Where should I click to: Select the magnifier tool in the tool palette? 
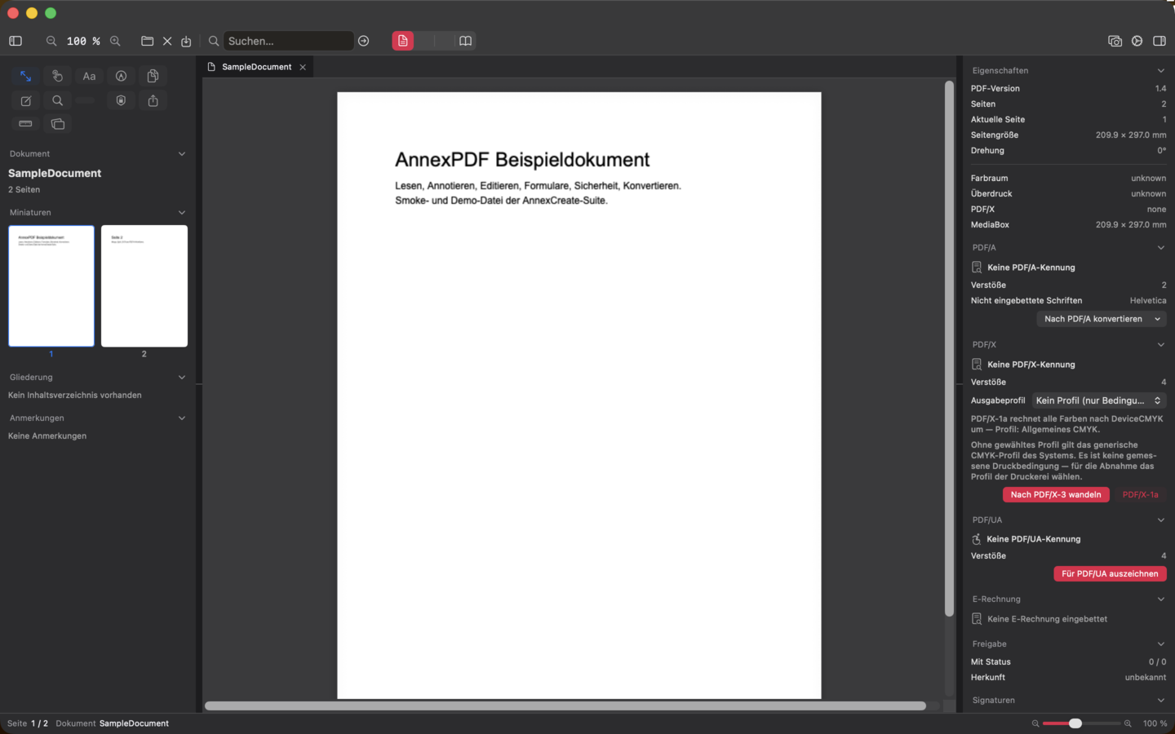tap(57, 101)
